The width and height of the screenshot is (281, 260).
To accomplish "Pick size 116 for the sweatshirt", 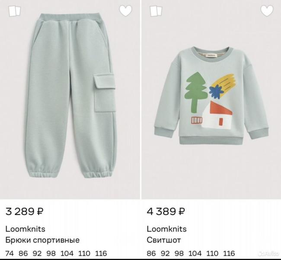I will [x=229, y=253].
